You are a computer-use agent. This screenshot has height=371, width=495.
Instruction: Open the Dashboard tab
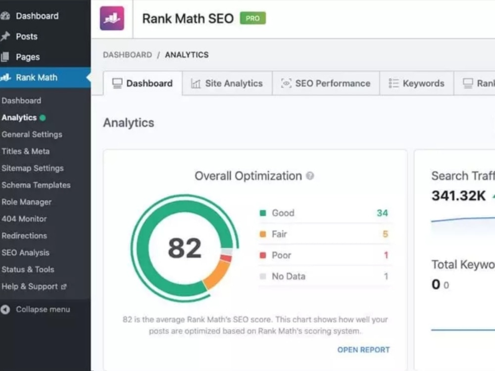pos(143,83)
